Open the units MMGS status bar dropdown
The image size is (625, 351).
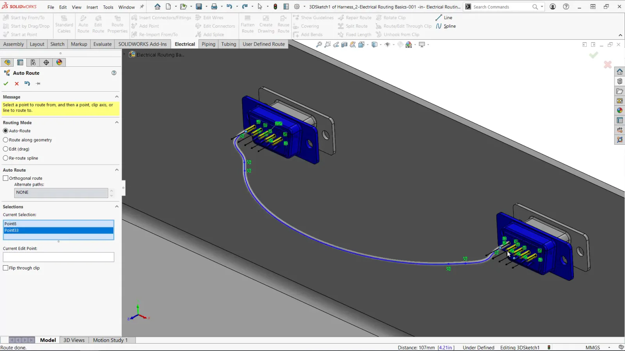(609, 347)
